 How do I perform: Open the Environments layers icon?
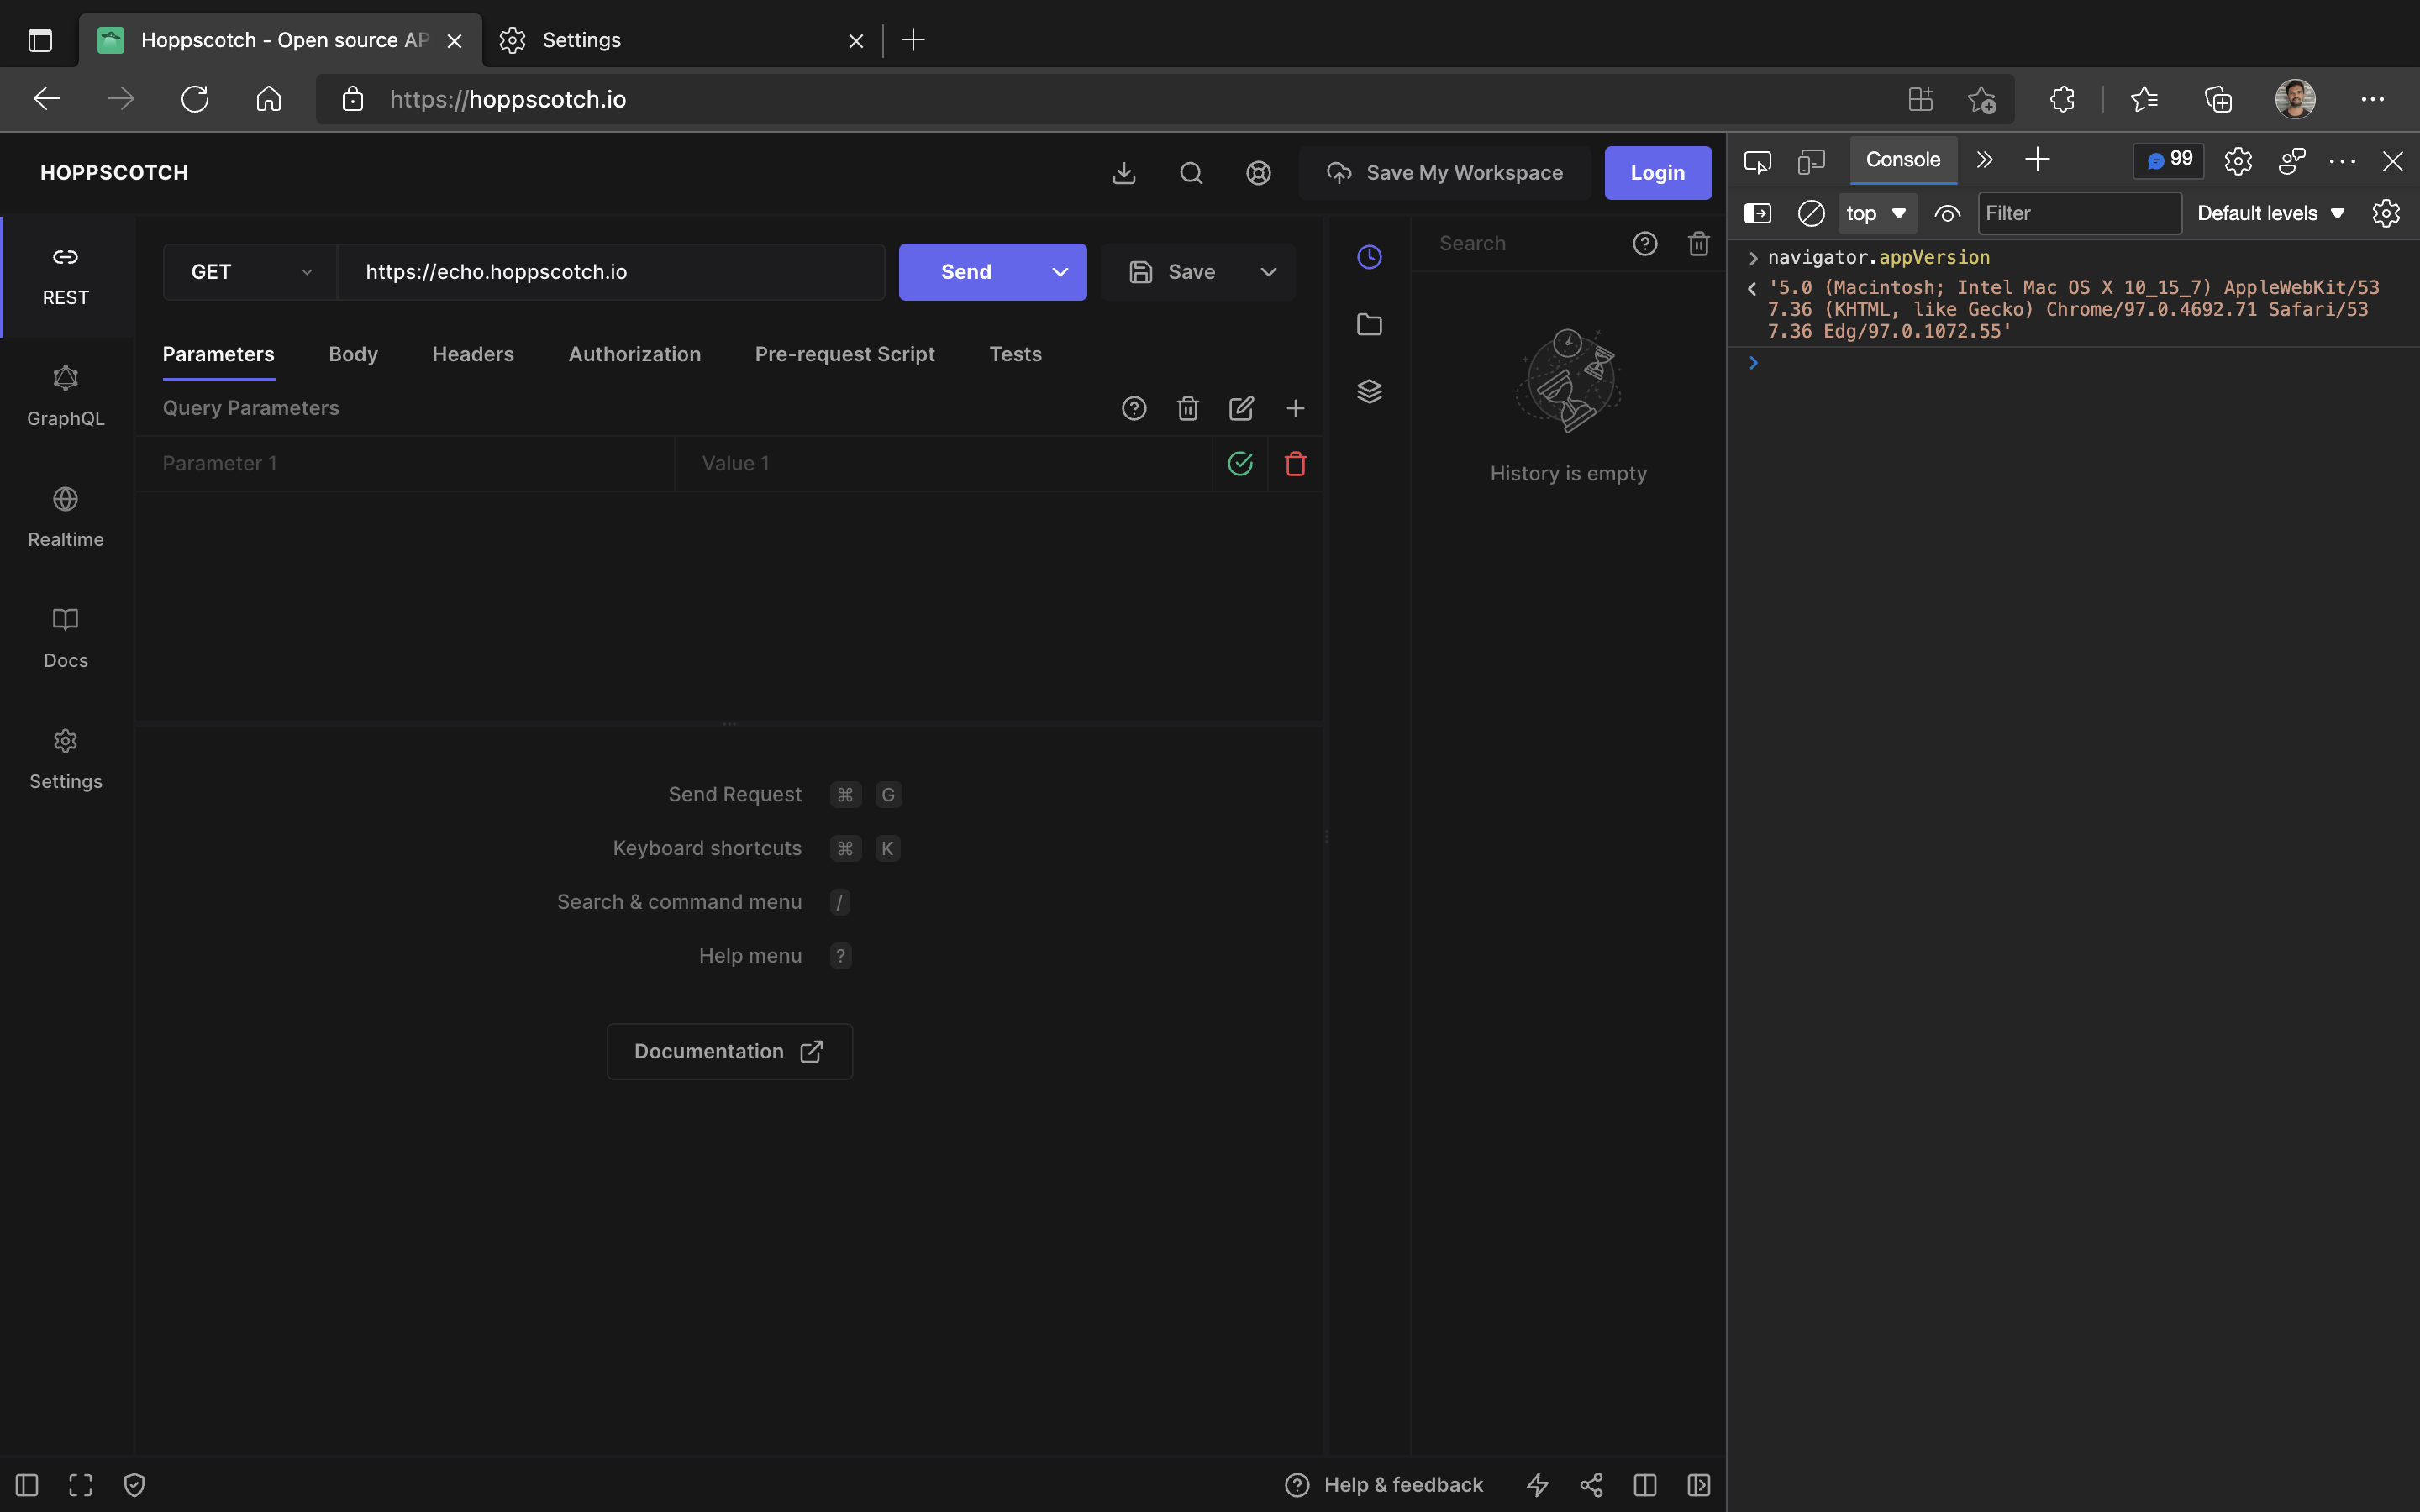1369,391
